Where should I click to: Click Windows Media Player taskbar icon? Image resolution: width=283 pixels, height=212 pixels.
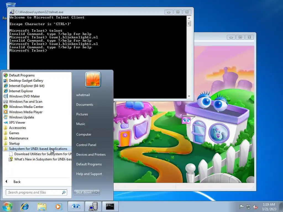(x=58, y=206)
